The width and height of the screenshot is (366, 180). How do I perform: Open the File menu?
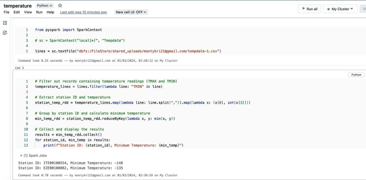tap(6, 12)
